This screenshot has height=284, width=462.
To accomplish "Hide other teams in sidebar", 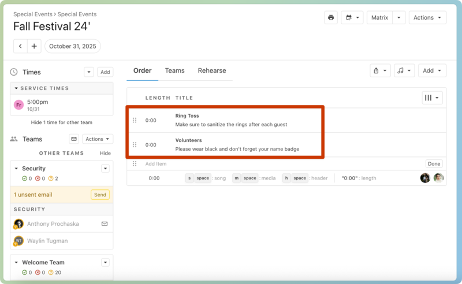I will click(x=105, y=154).
